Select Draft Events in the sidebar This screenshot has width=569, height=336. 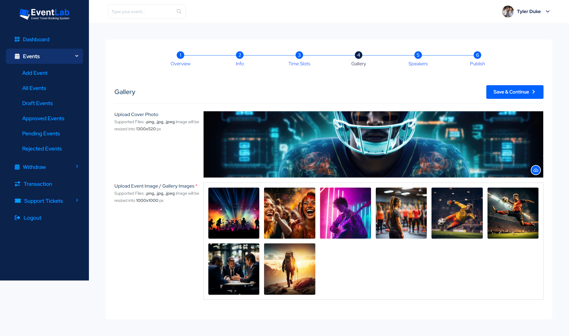(37, 103)
